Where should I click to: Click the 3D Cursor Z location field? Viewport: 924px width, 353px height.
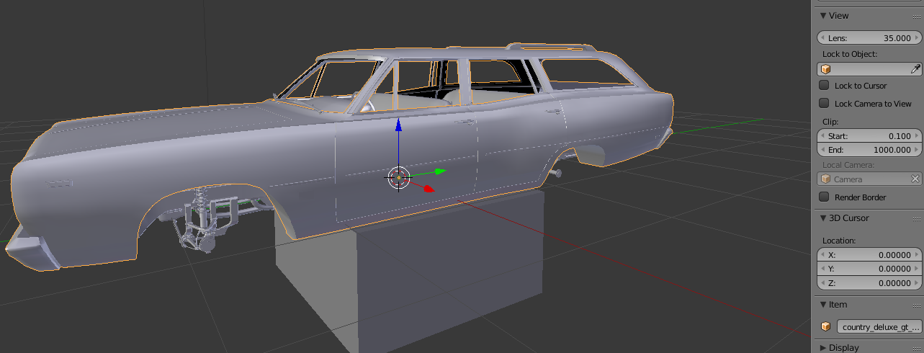[870, 283]
